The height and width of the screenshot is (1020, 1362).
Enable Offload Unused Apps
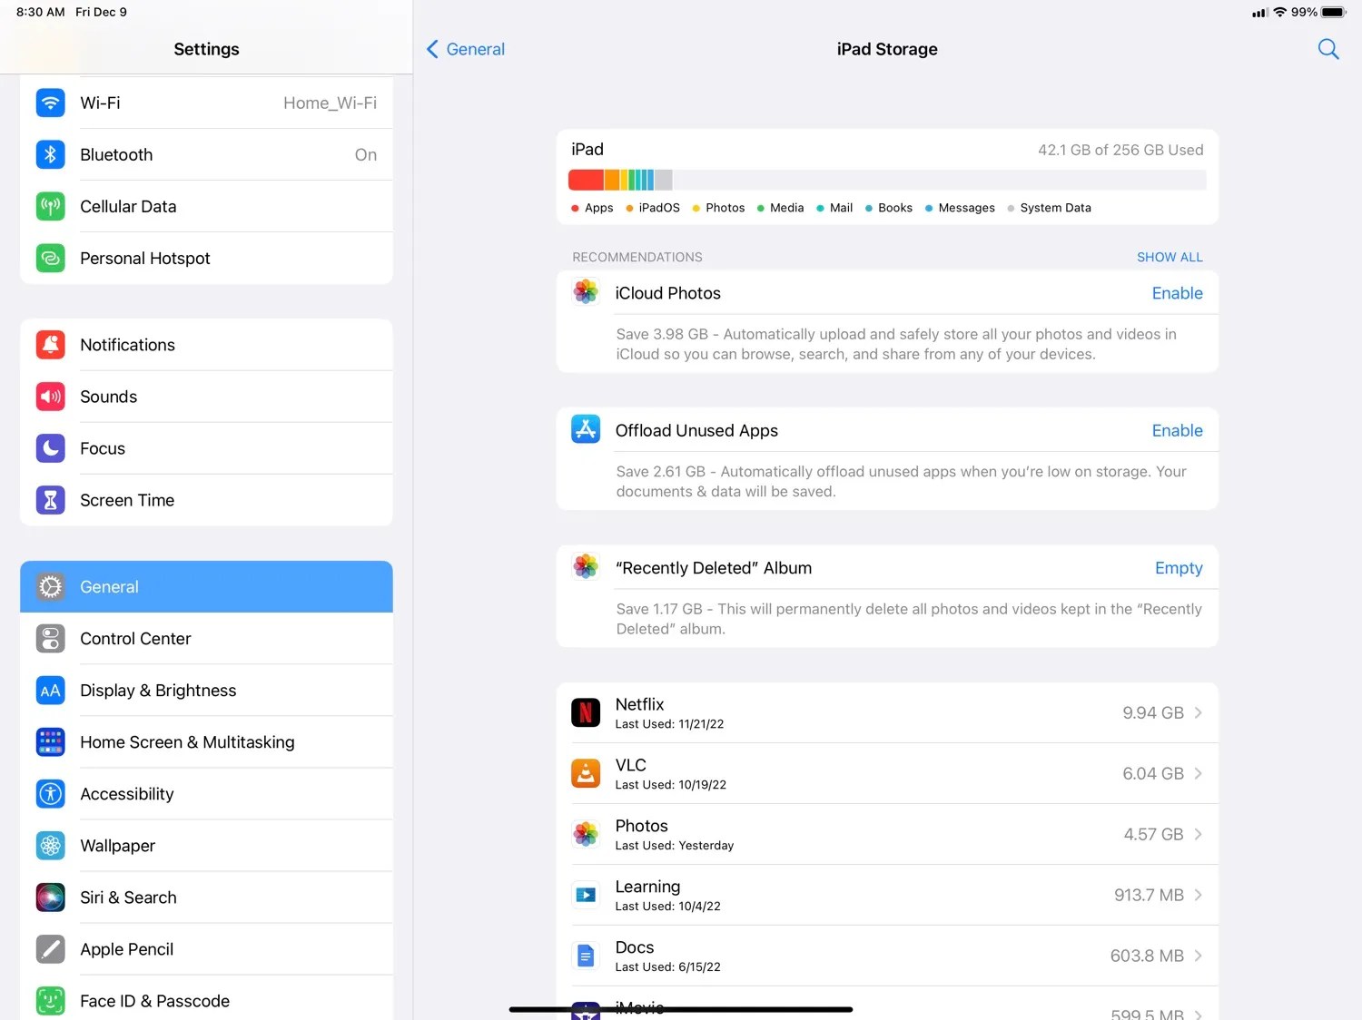1177,430
